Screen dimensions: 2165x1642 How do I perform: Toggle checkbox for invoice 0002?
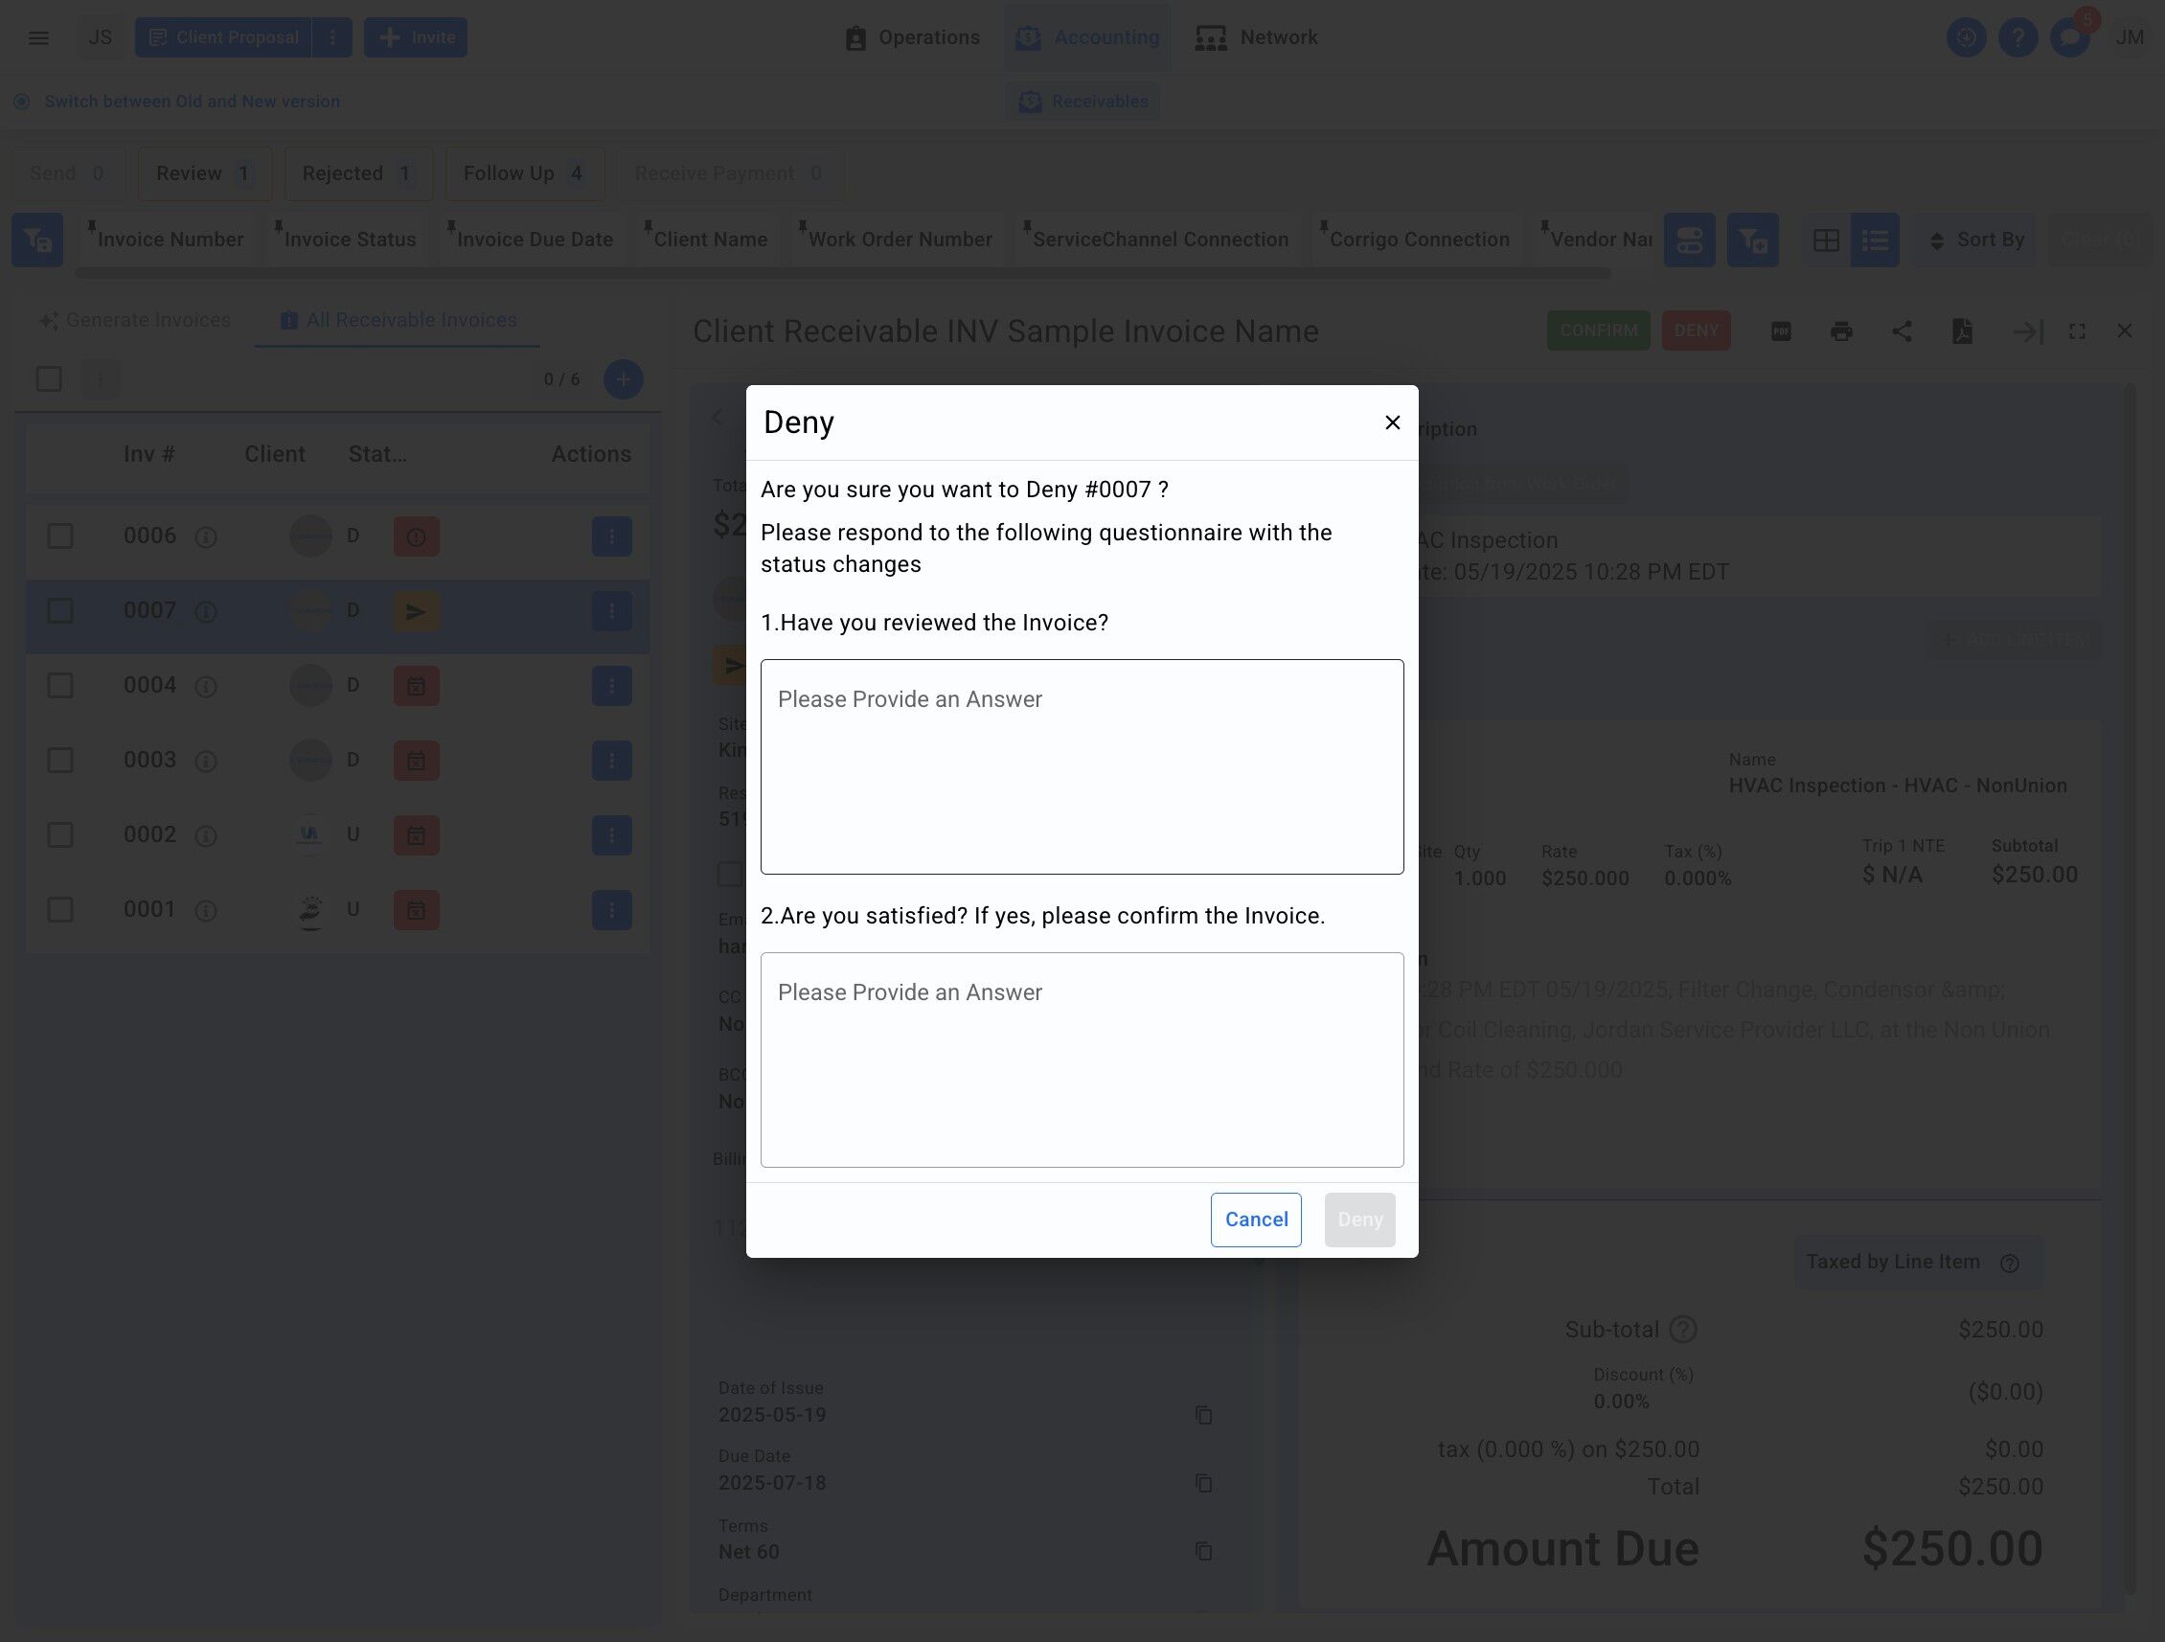pos(60,834)
